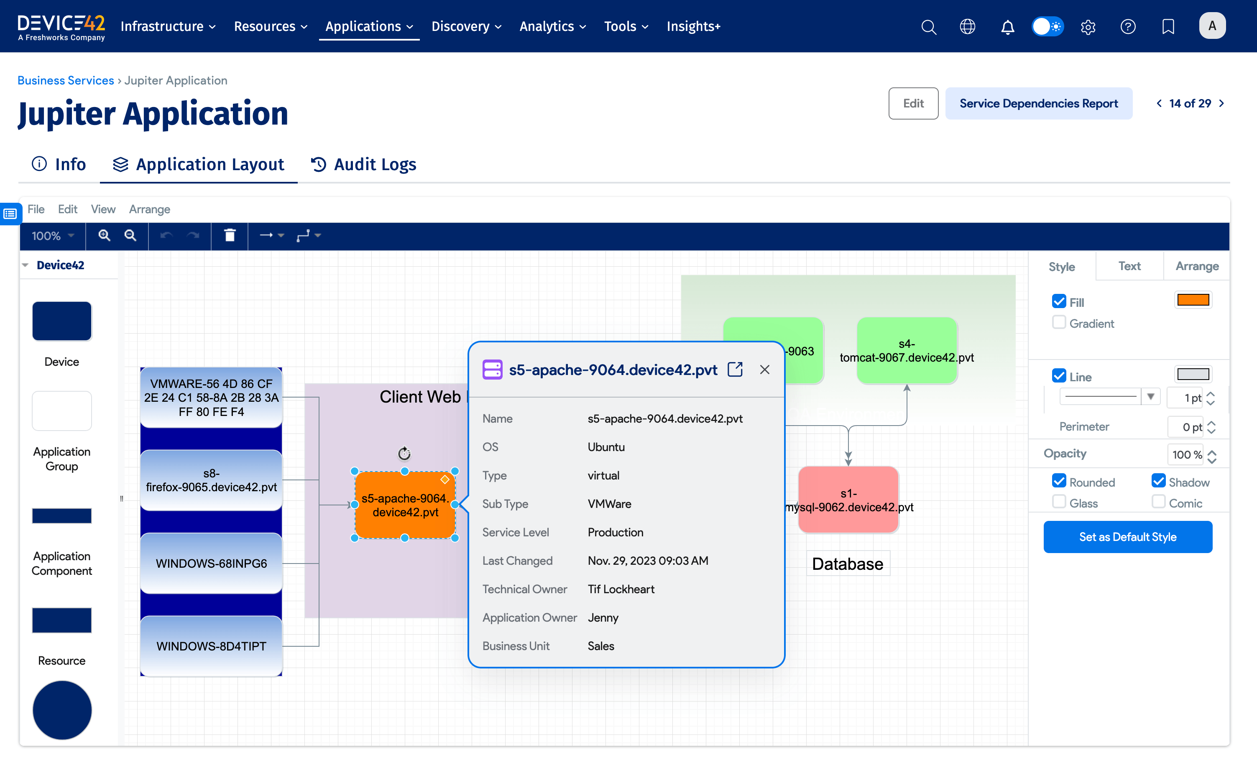1257x760 pixels.
Task: Close the s5-apache-9064 details popup
Action: coord(764,369)
